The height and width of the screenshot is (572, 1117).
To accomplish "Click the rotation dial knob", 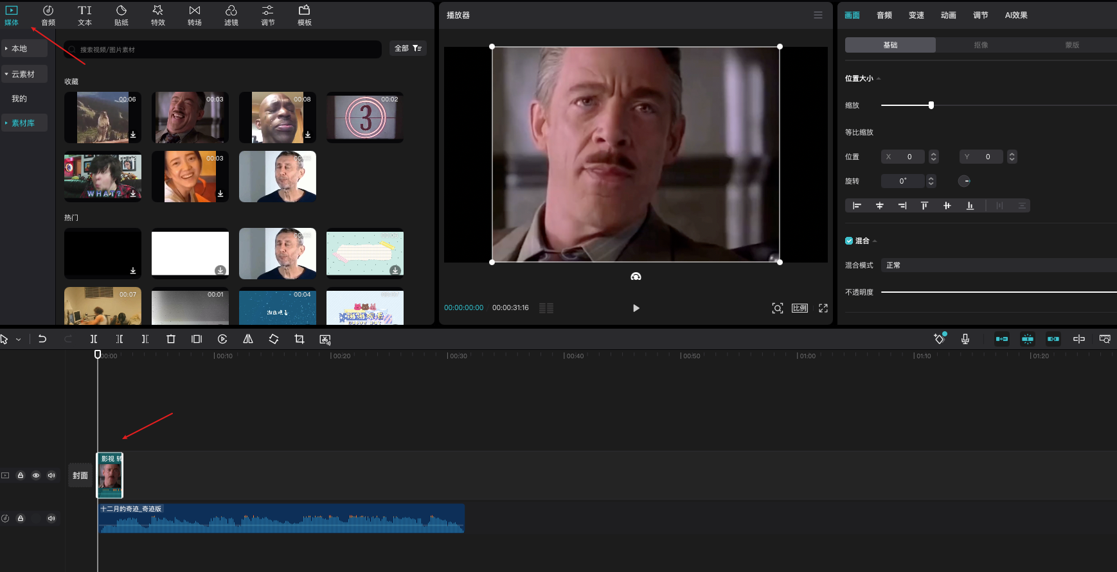I will [x=964, y=181].
